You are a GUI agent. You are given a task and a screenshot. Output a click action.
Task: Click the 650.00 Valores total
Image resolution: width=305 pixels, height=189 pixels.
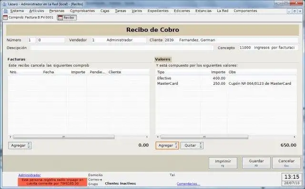(x=288, y=145)
